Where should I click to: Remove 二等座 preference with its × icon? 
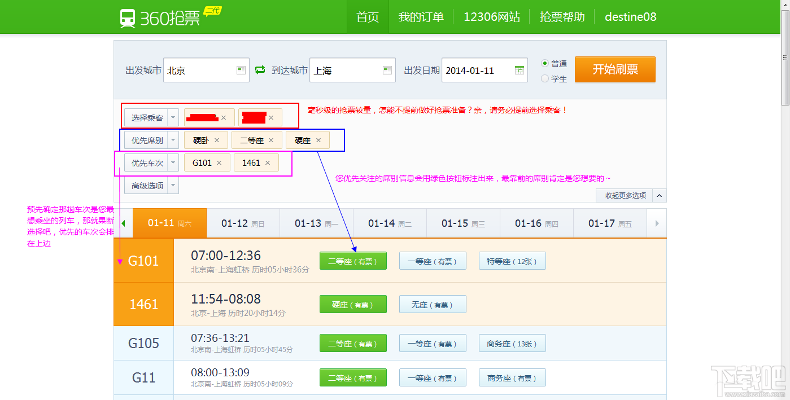272,139
